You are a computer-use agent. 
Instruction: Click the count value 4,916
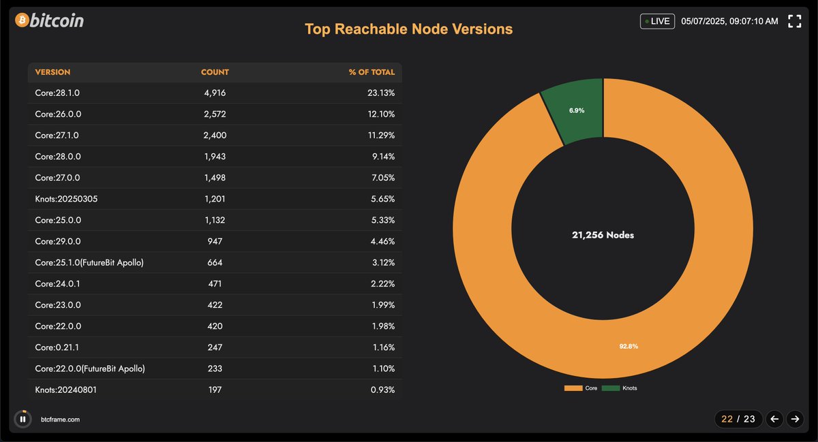tap(215, 93)
